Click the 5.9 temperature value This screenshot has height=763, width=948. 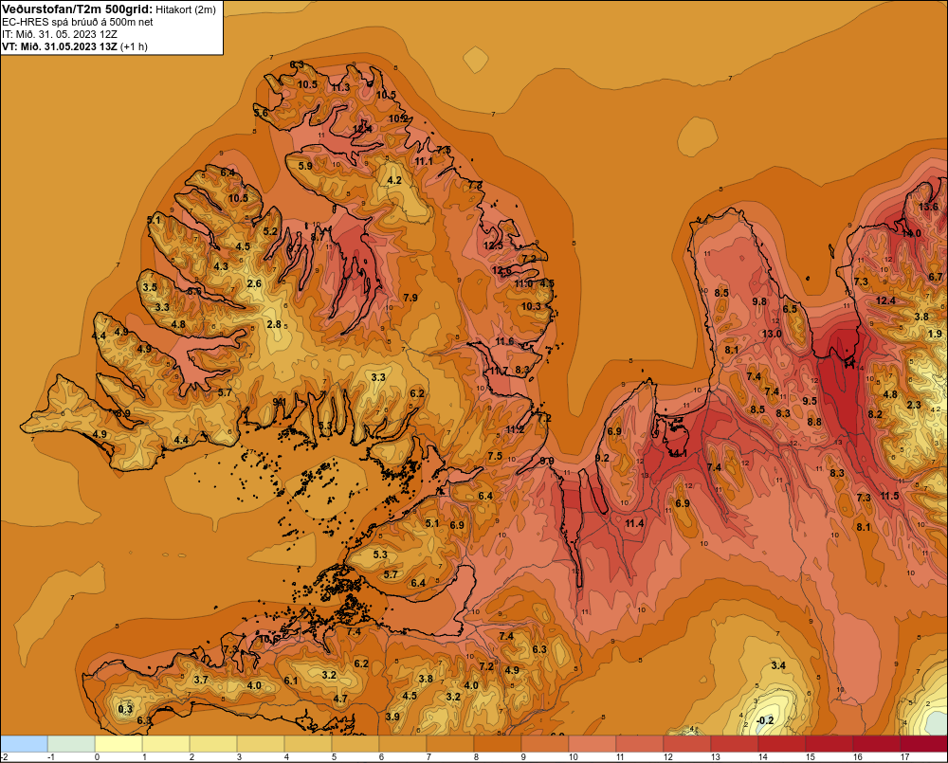click(x=305, y=166)
